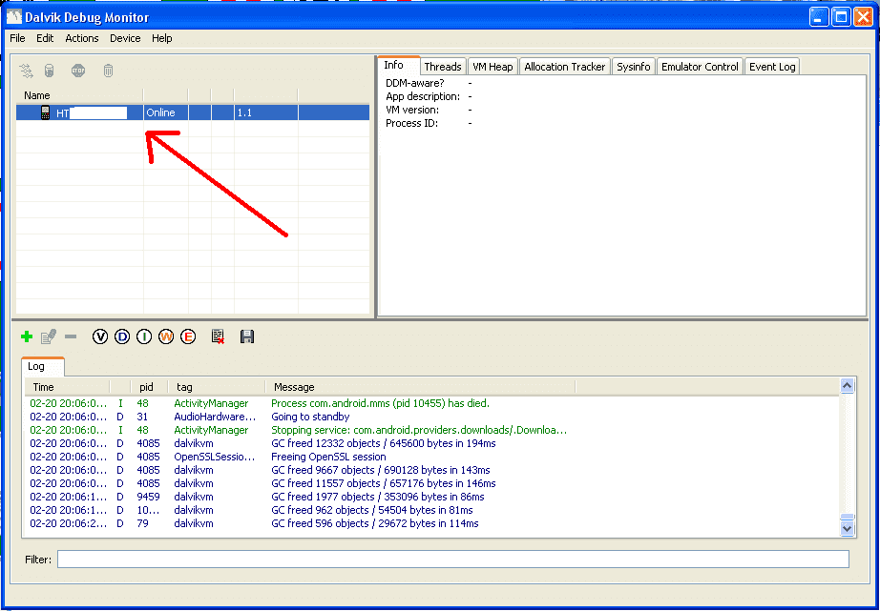The image size is (880, 611).
Task: Switch to the Event Log tab
Action: click(x=772, y=67)
